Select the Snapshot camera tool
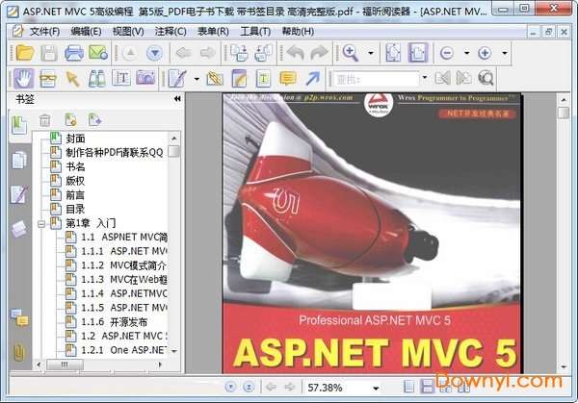This screenshot has height=403, width=578. [x=145, y=78]
